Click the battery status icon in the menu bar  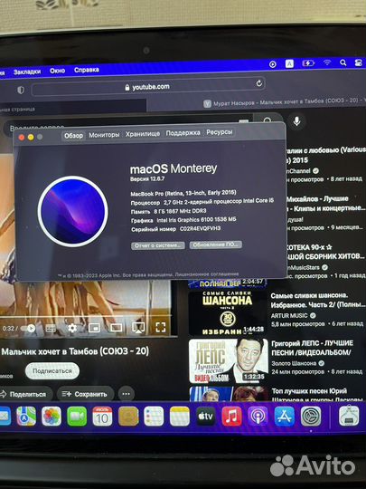point(308,63)
